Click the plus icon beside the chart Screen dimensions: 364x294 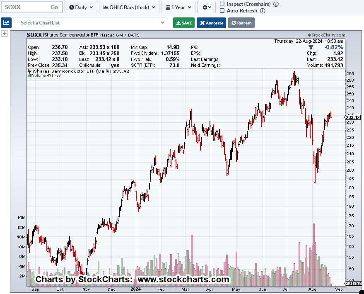[x=5, y=34]
